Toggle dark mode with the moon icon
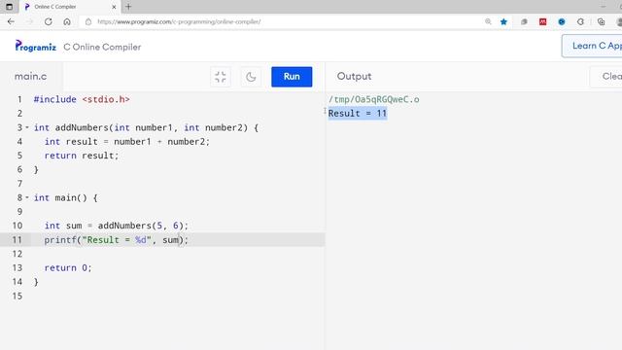The height and width of the screenshot is (350, 622). point(251,77)
